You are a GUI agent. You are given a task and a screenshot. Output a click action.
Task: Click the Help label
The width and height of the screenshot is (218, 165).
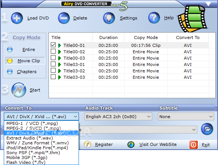169,18
